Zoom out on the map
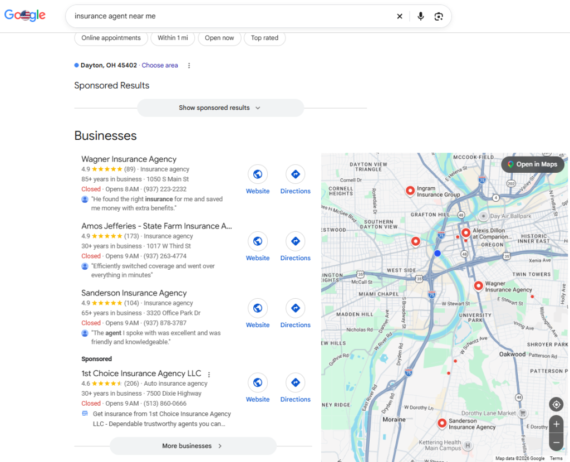Image resolution: width=570 pixels, height=462 pixels. click(556, 442)
